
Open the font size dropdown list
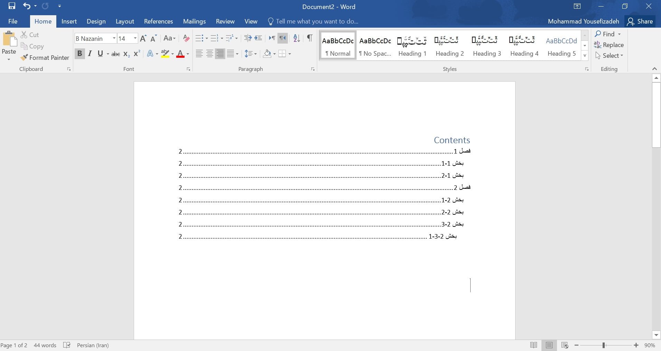tap(135, 38)
